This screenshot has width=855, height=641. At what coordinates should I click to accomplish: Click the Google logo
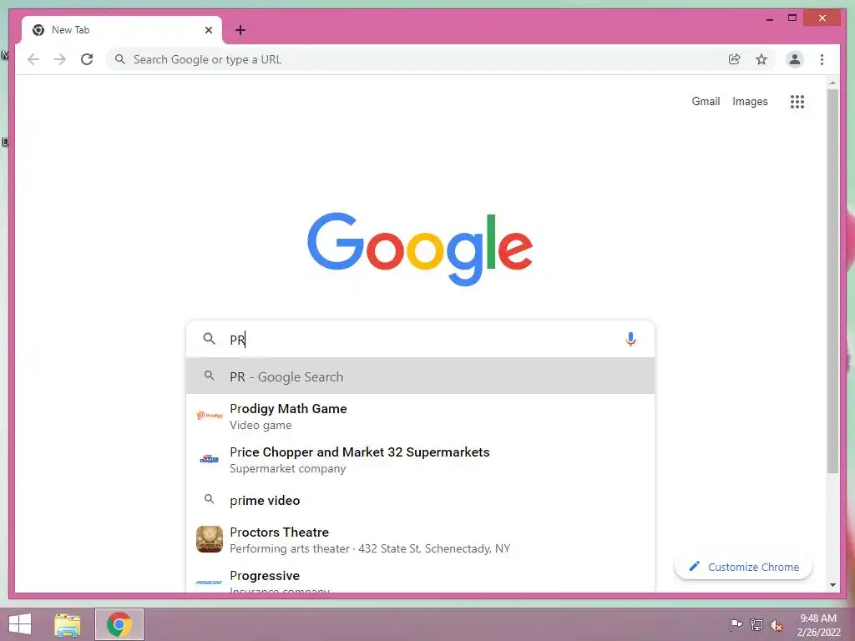[x=420, y=249]
